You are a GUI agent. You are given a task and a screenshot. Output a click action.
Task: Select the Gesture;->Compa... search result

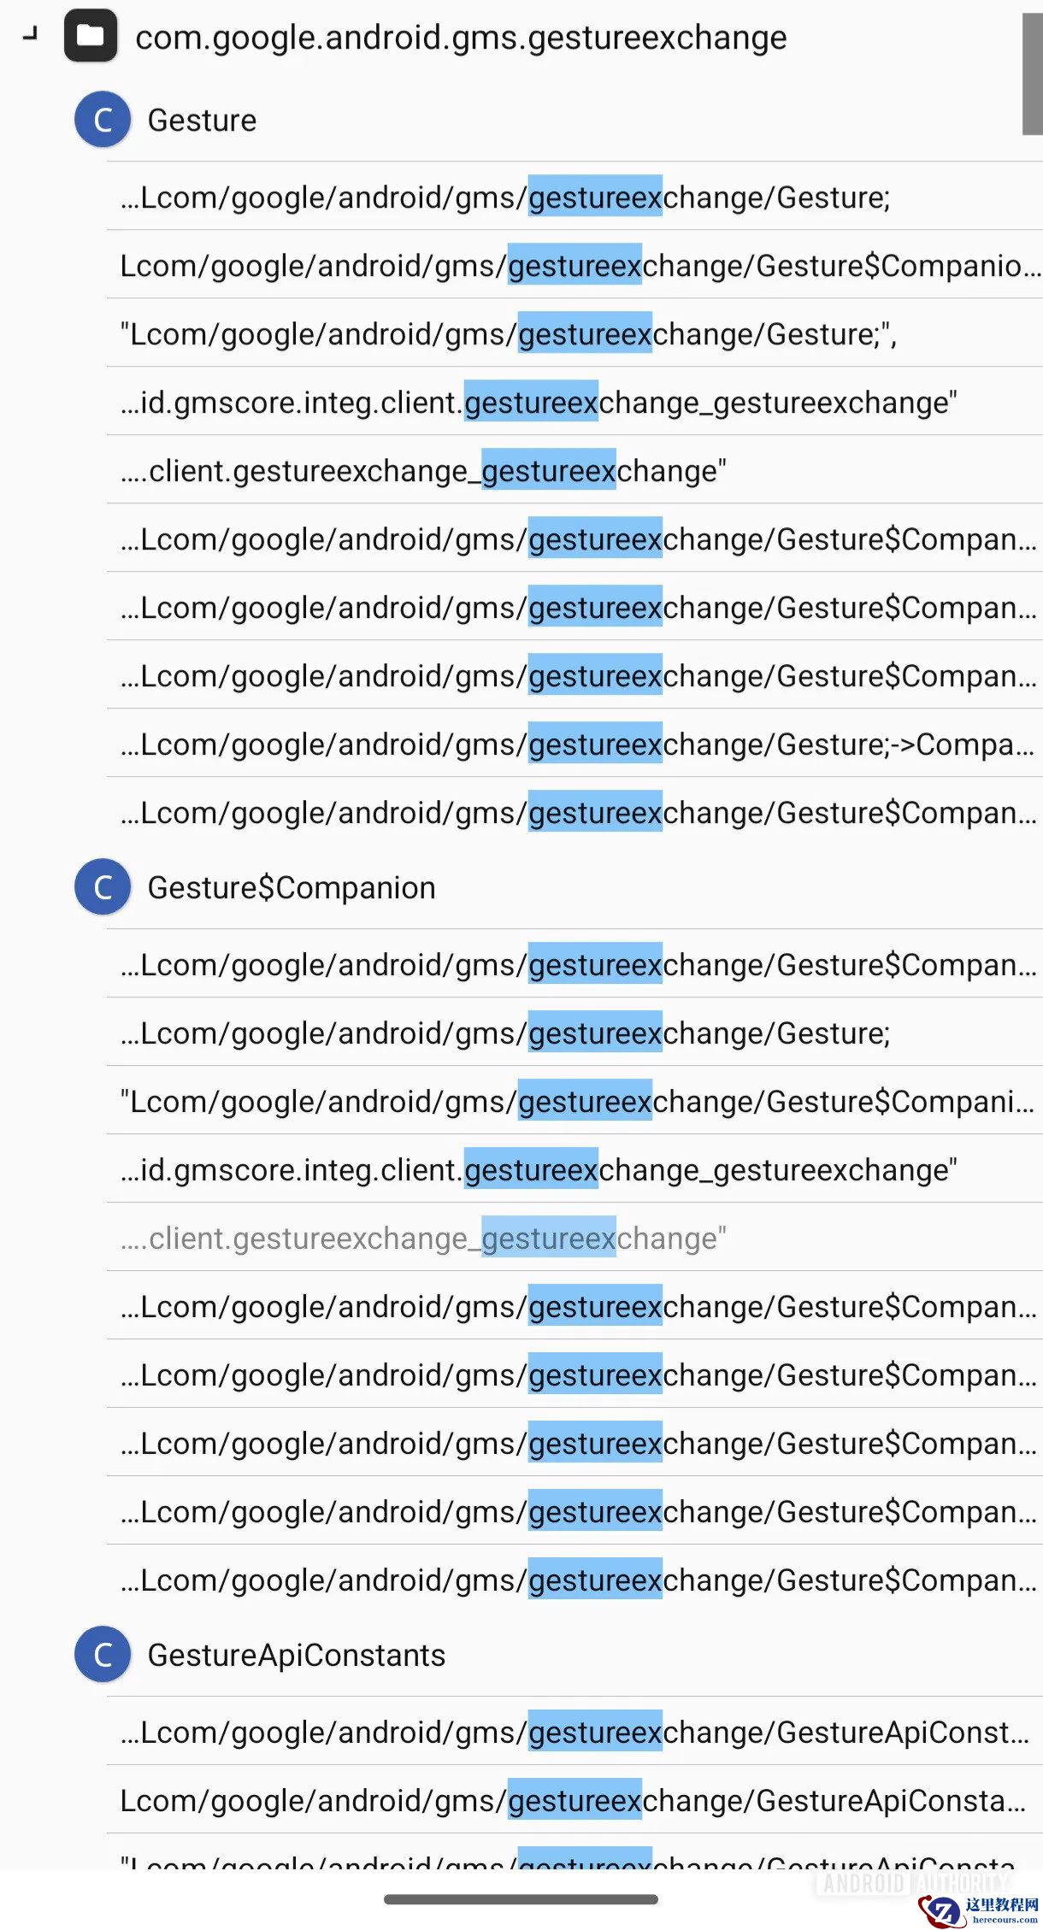tap(577, 744)
